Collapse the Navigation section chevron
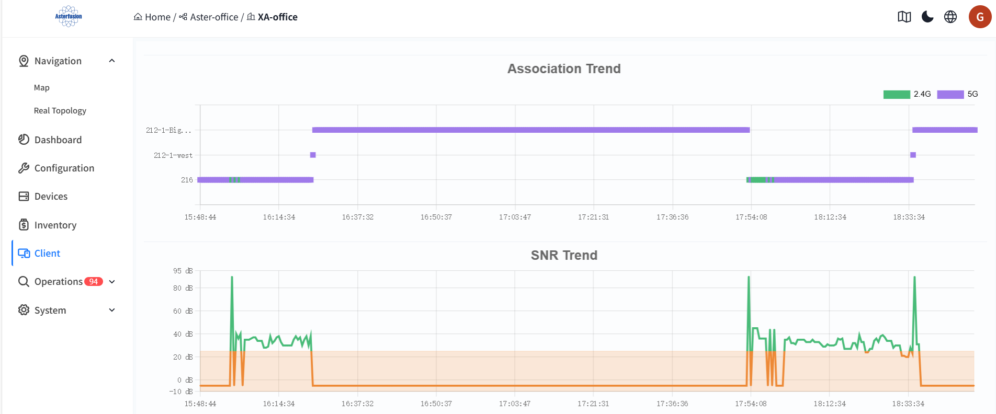This screenshot has height=414, width=996. [x=112, y=61]
